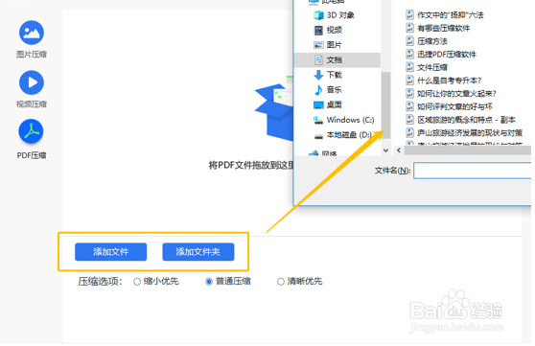Image resolution: width=535 pixels, height=346 pixels.
Task: Select file 压缩方法
Action: pos(432,41)
